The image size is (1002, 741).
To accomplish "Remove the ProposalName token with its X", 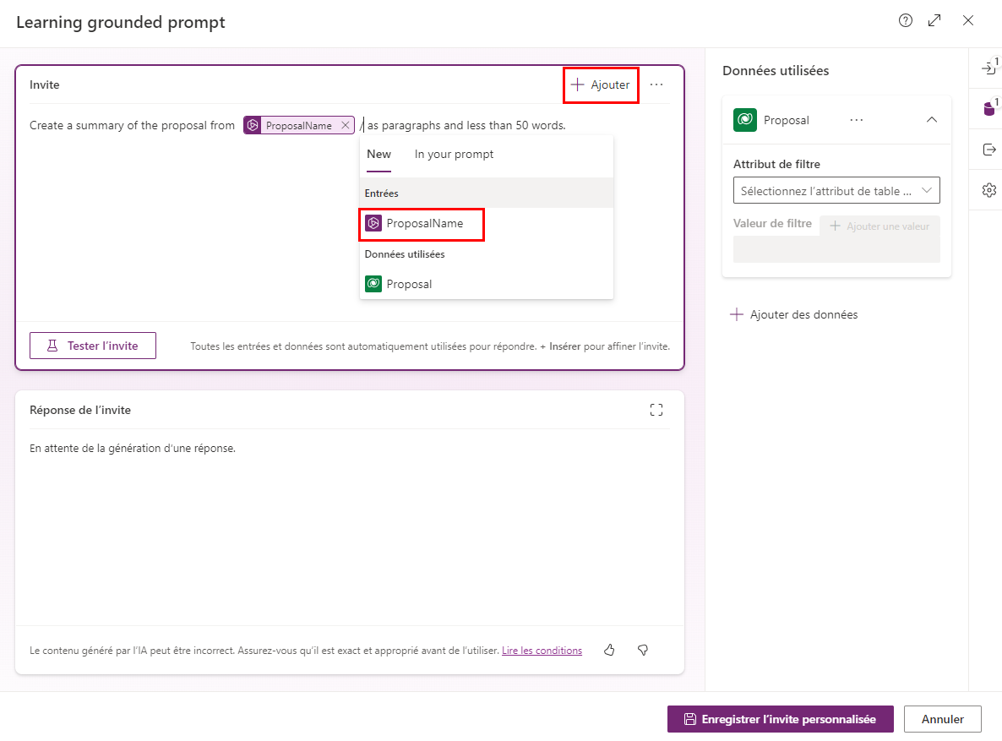I will click(346, 124).
